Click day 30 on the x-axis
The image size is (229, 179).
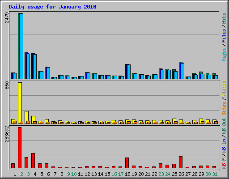(208, 174)
